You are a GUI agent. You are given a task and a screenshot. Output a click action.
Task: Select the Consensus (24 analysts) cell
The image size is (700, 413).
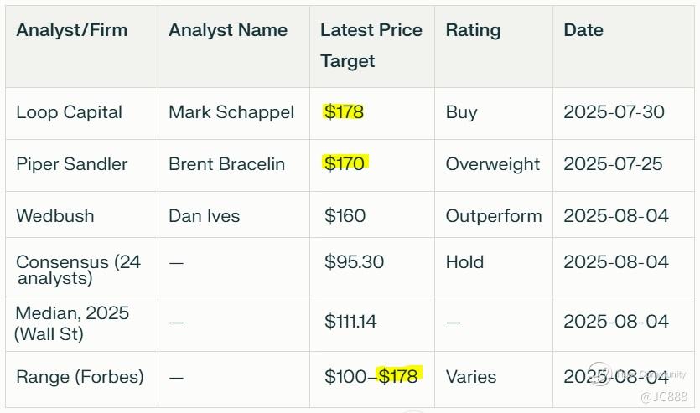pyautogui.click(x=77, y=270)
